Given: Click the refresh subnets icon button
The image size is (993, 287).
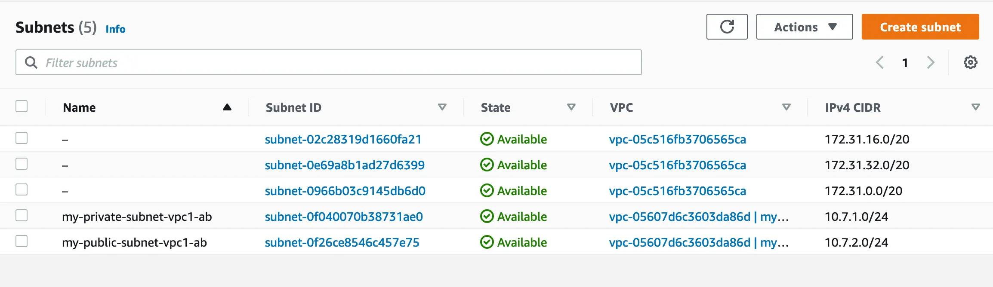Looking at the screenshot, I should (x=727, y=27).
